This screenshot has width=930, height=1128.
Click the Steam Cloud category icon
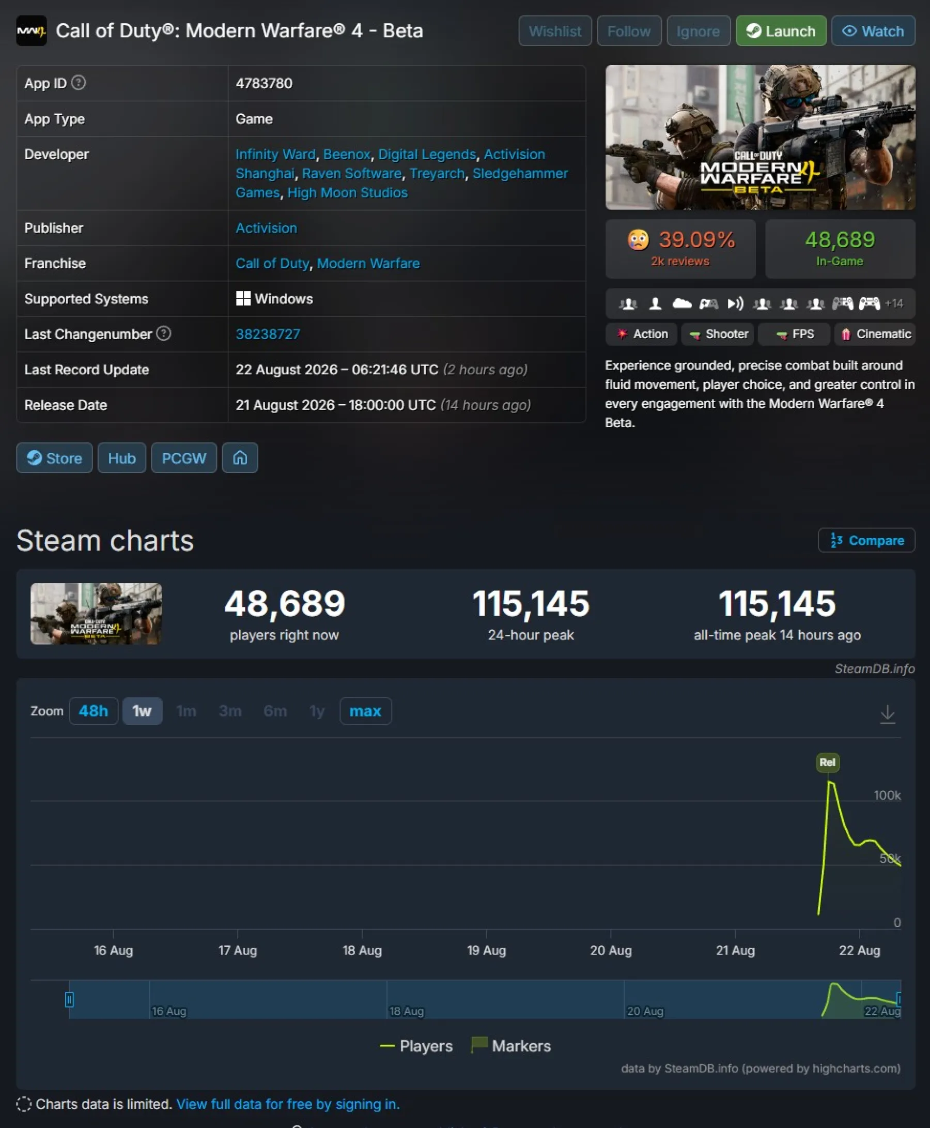[x=681, y=304]
